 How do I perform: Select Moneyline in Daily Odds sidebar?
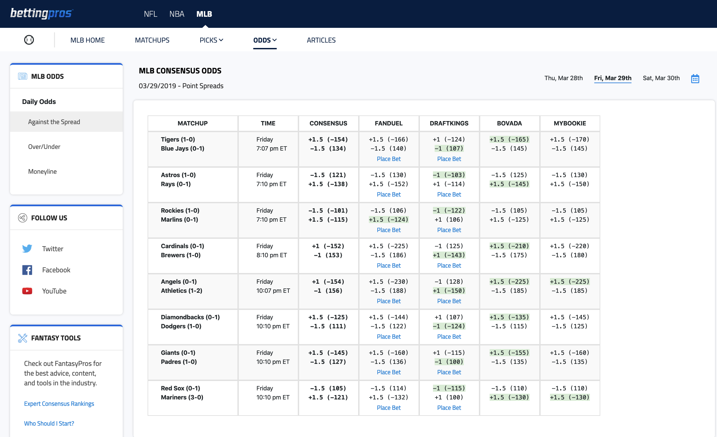(x=43, y=171)
